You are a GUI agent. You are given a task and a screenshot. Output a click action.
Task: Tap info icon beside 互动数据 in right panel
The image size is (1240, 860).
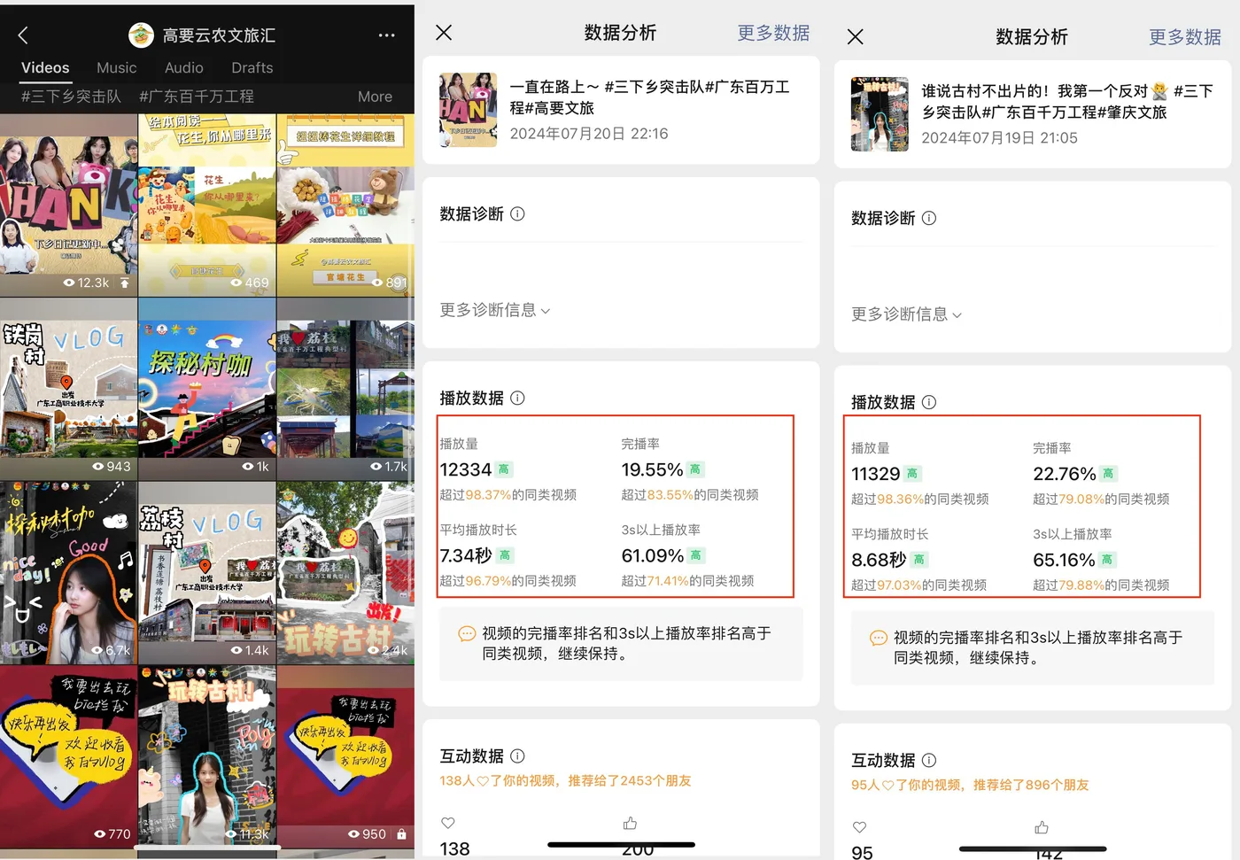[x=929, y=760]
